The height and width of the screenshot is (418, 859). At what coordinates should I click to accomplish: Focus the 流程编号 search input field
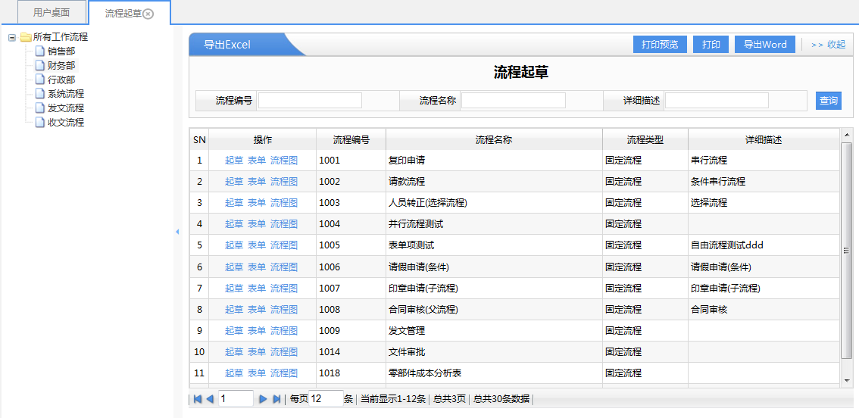310,101
